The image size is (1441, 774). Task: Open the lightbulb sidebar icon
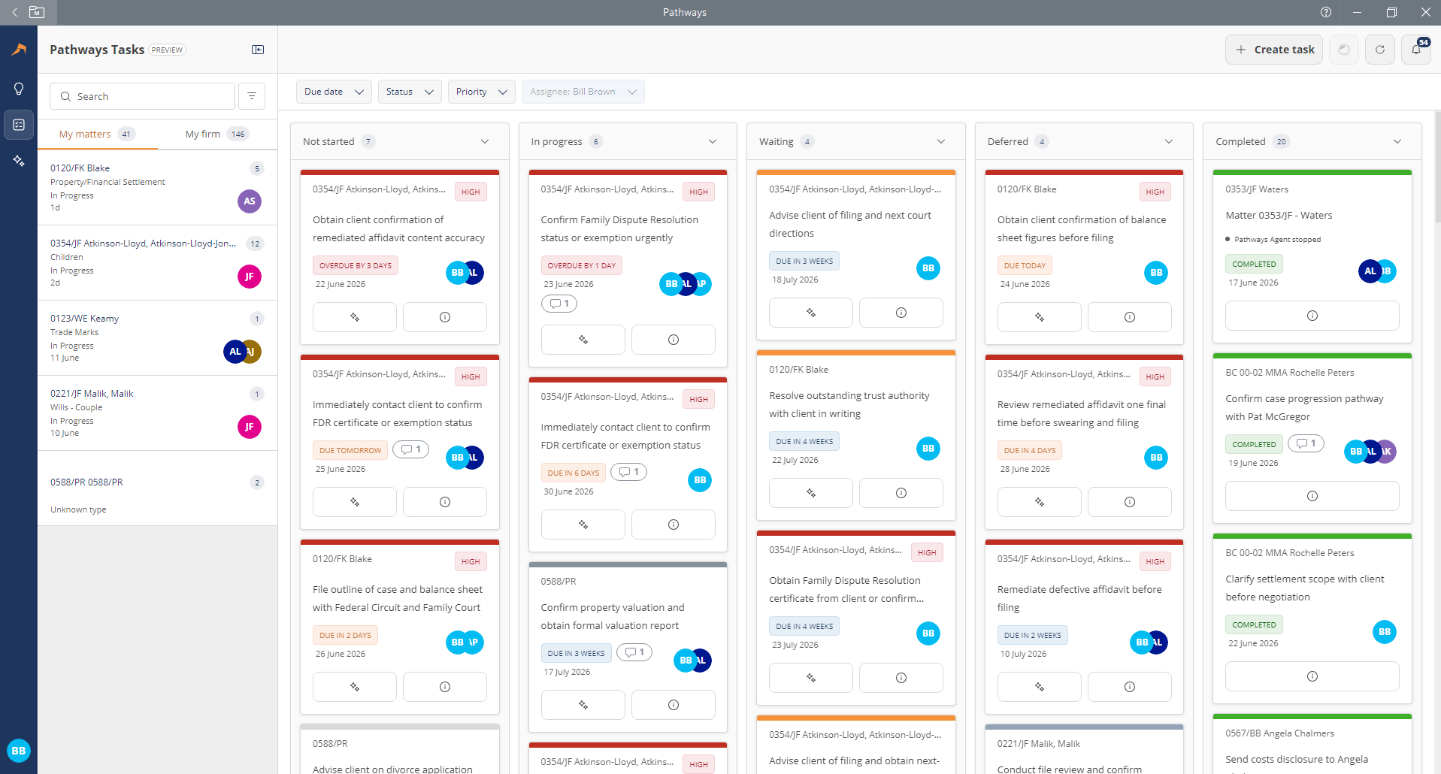[x=19, y=89]
